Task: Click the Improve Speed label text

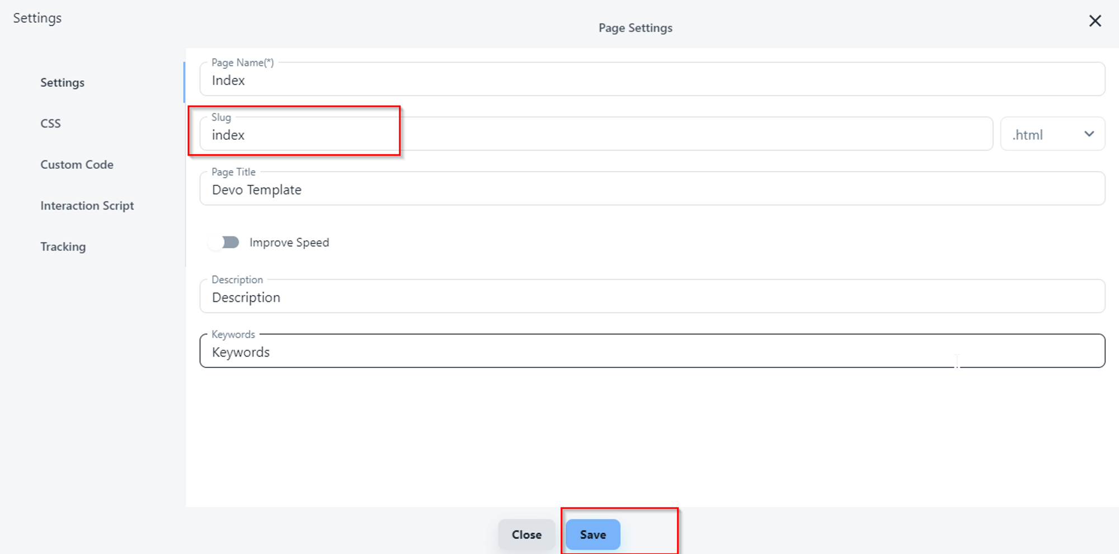Action: (289, 243)
